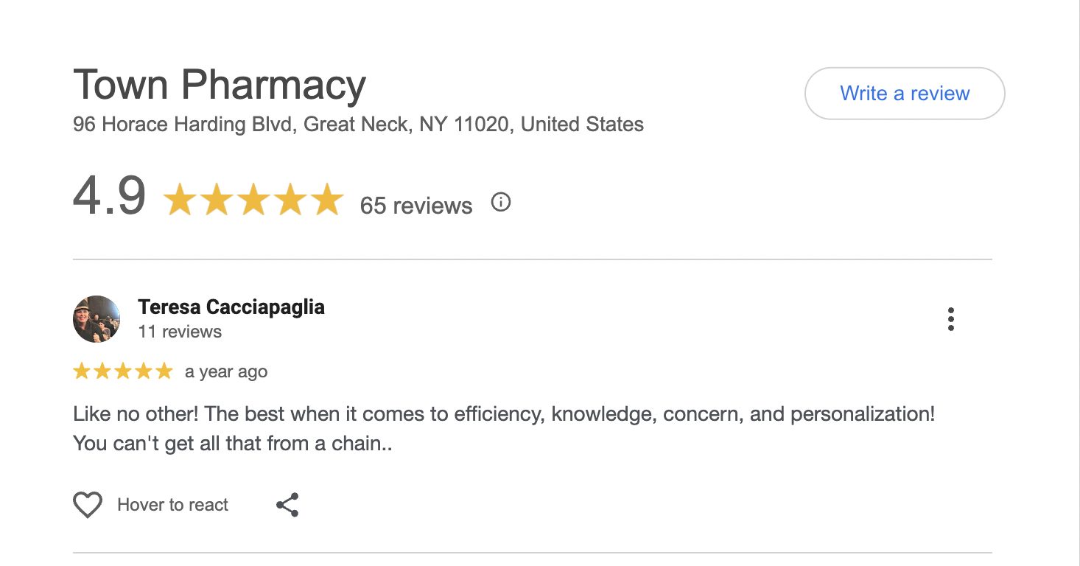Click the reviewer's 11 reviews text
This screenshot has height=566, width=1080.
180,332
